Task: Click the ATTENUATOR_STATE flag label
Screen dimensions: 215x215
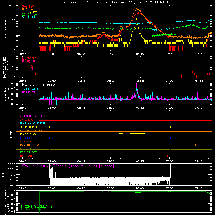Action: (33, 116)
